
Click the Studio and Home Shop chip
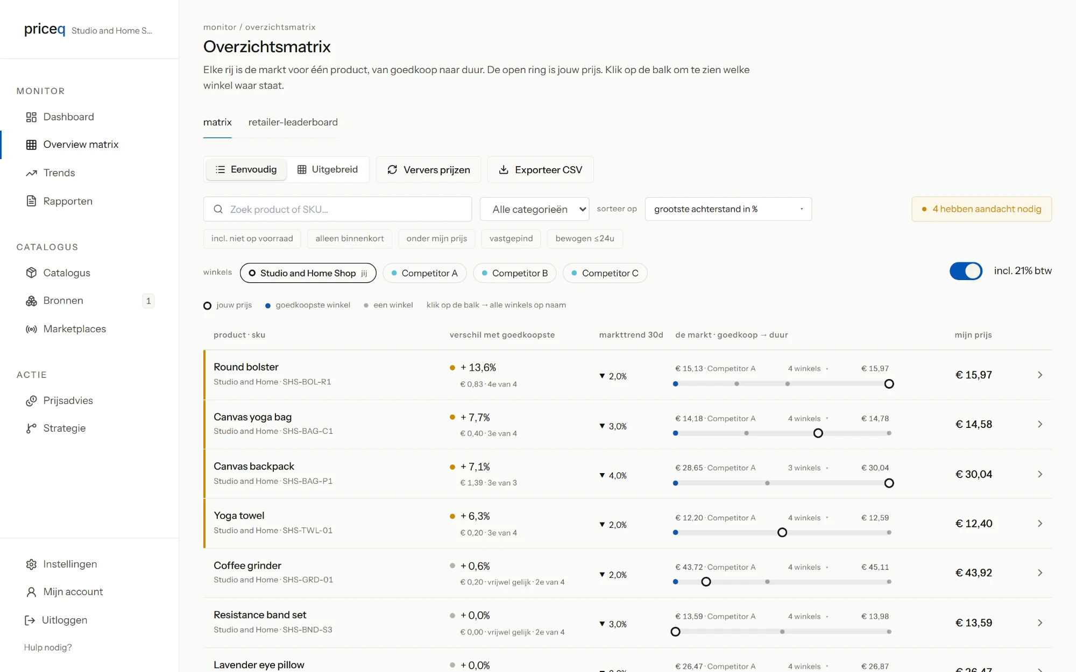pyautogui.click(x=308, y=273)
